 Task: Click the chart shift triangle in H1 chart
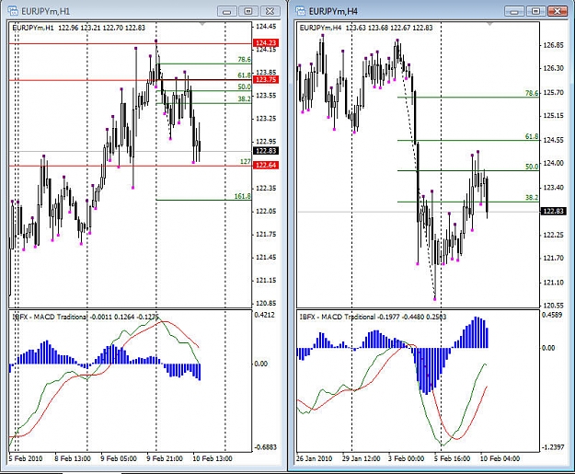click(202, 24)
